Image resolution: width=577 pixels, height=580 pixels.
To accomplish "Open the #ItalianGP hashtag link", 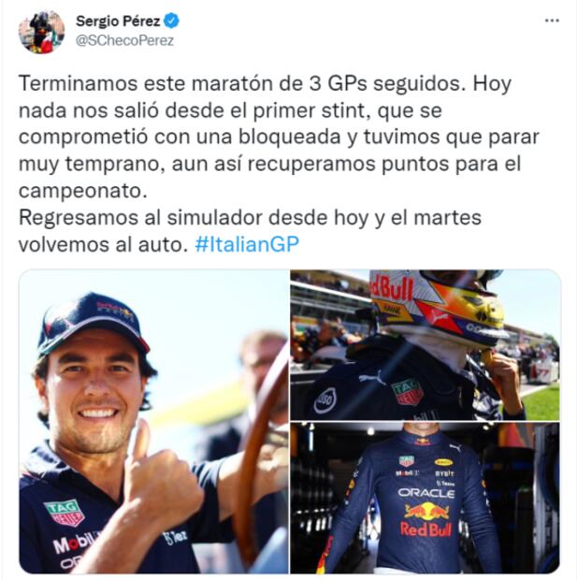I will coord(247,244).
